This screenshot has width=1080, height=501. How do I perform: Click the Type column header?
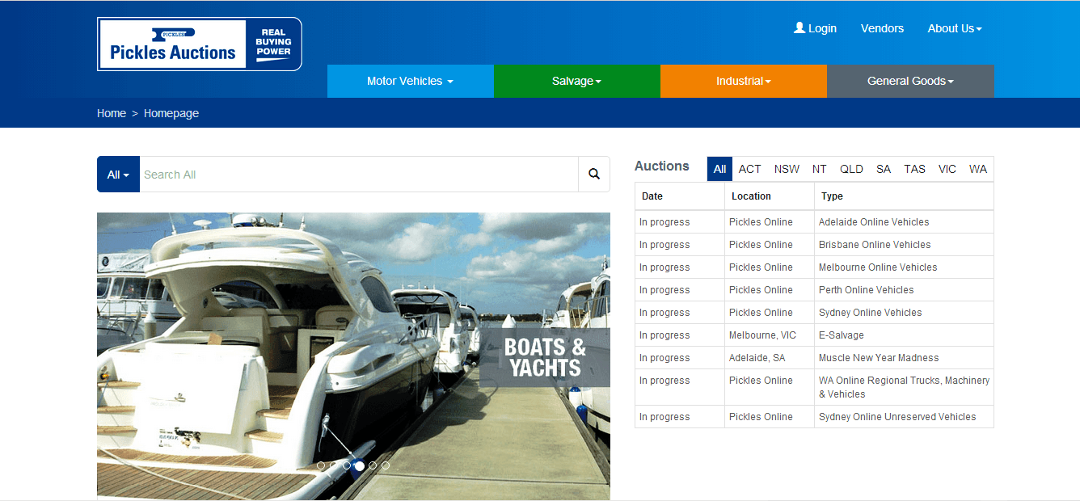[904, 196]
